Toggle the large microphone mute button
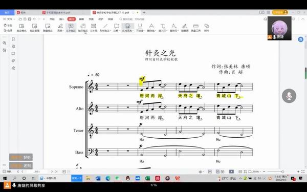The width and height of the screenshot is (307, 192). pos(289,96)
